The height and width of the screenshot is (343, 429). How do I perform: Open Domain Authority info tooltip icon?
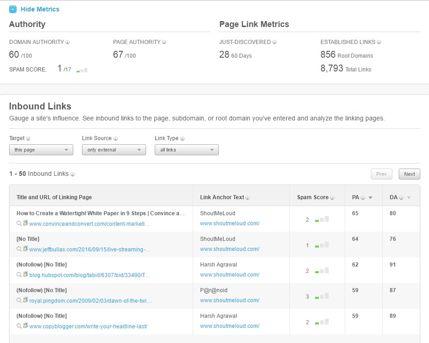point(68,42)
